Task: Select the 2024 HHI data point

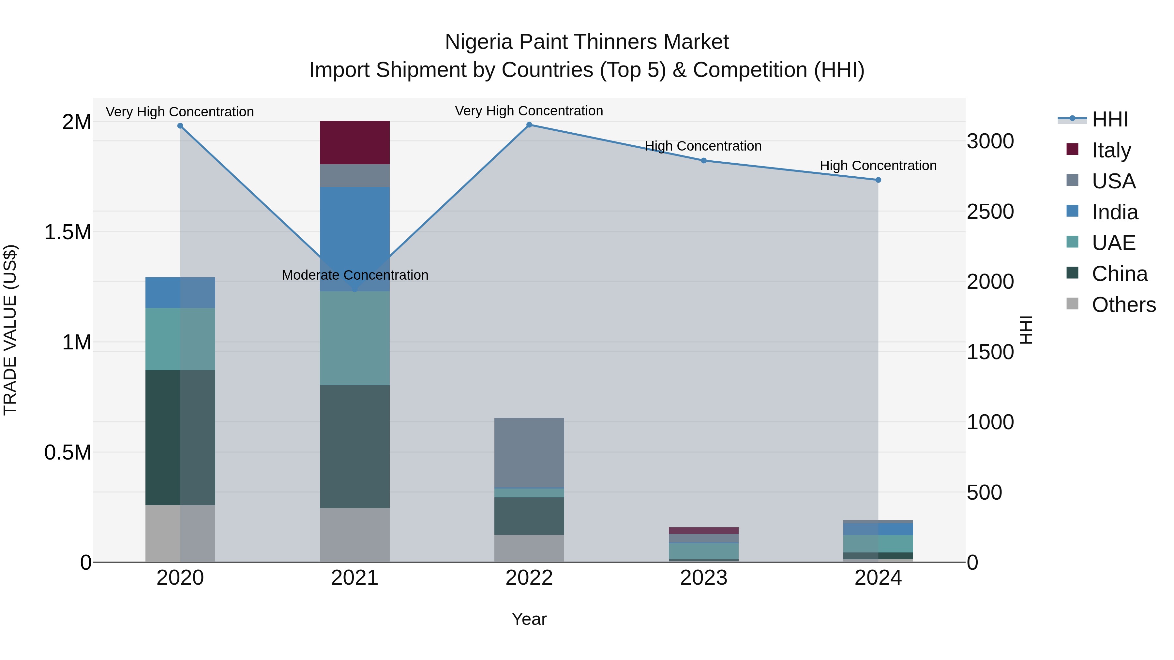Action: [878, 180]
